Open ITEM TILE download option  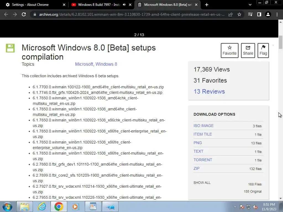click(203, 134)
